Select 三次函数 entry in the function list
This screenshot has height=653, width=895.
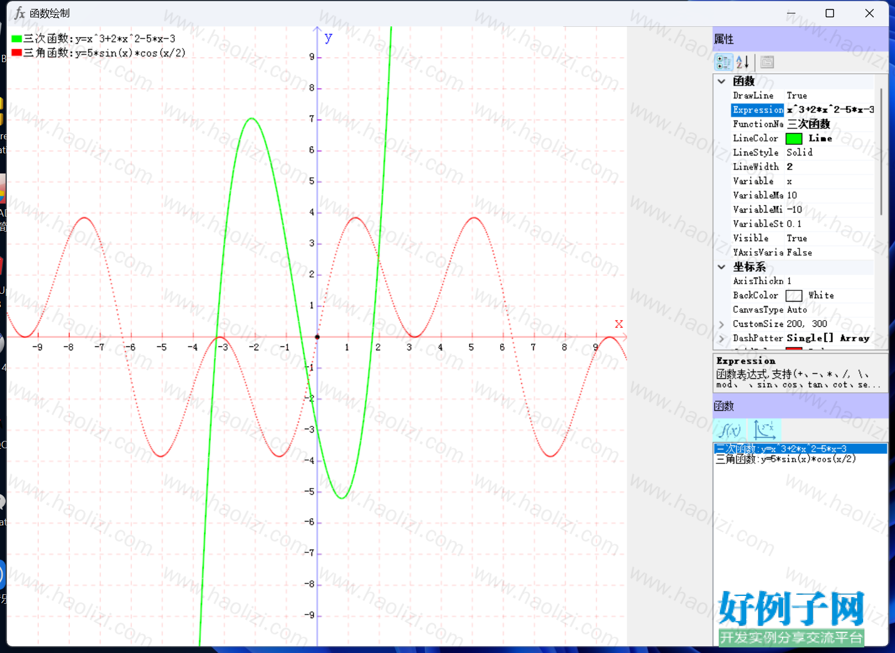point(800,449)
